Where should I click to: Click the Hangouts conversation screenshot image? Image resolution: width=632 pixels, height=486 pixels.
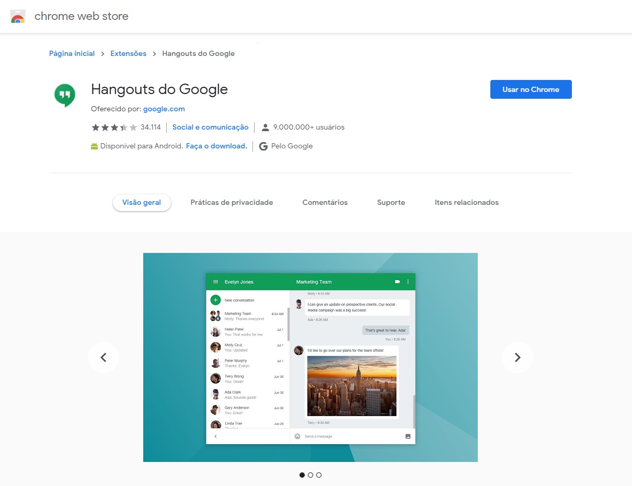pyautogui.click(x=311, y=357)
